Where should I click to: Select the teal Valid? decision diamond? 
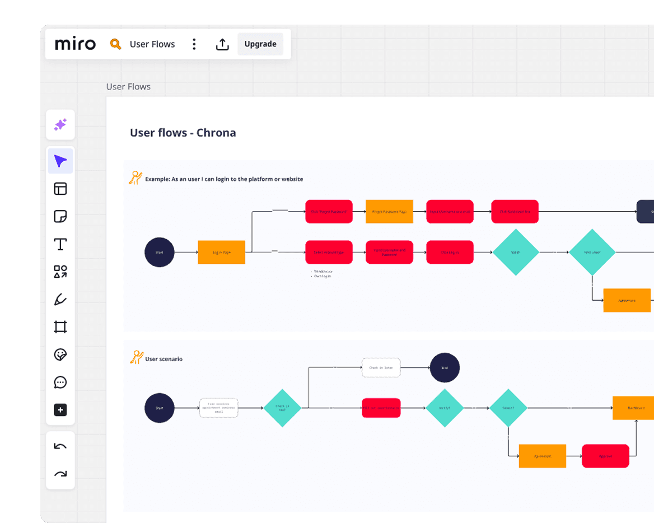click(x=516, y=253)
